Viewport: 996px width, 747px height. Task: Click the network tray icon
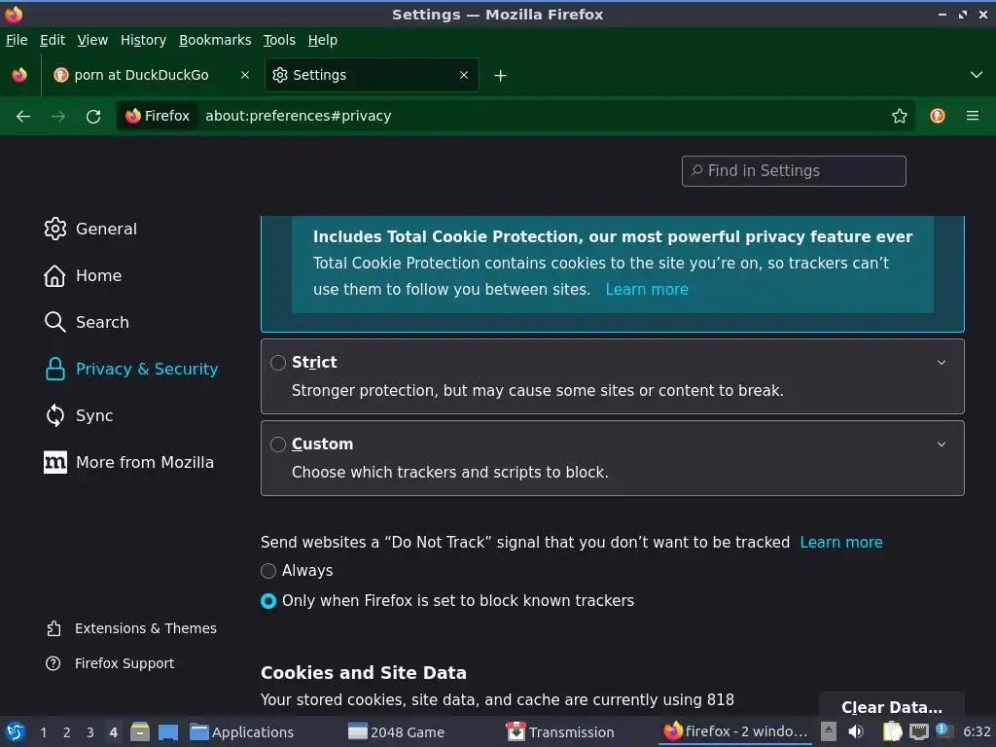coord(918,731)
